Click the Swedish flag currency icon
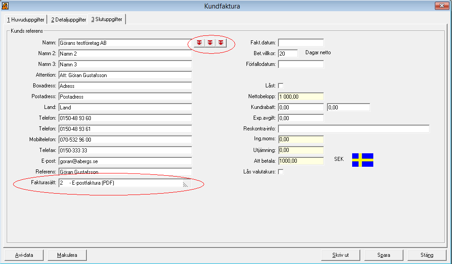Viewport: 452px width, 264px height. [x=362, y=160]
